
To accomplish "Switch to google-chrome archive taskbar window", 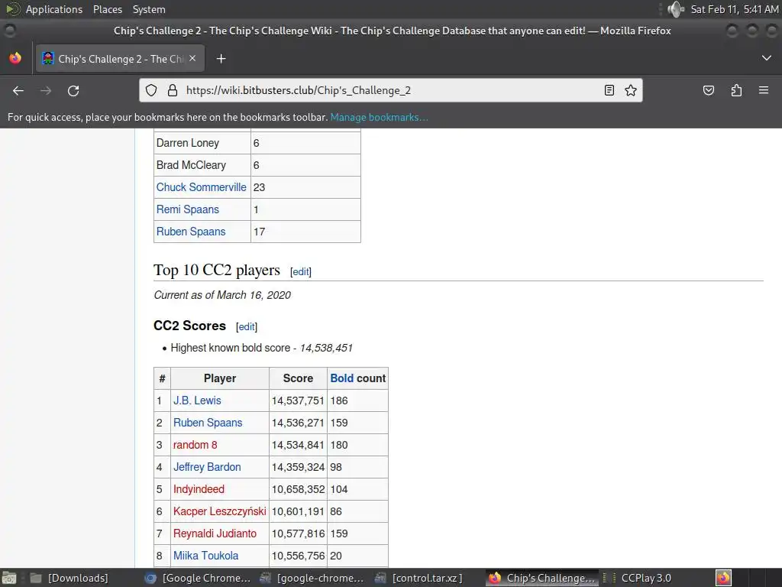I will 313,578.
